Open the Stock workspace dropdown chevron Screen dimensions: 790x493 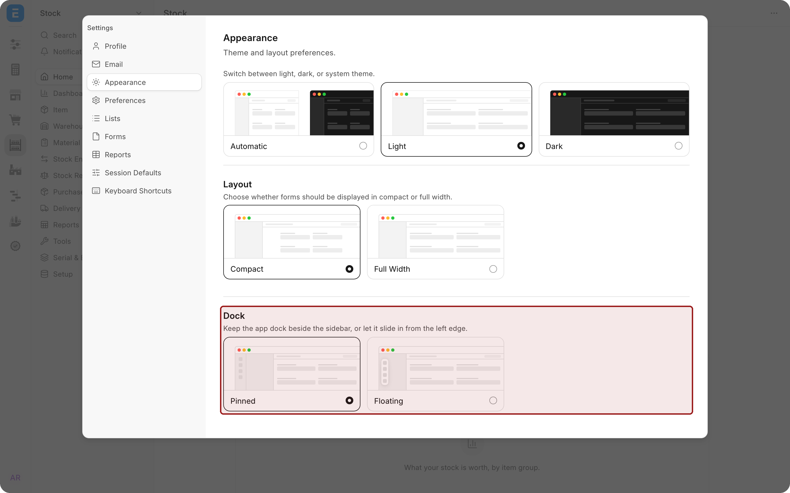139,13
